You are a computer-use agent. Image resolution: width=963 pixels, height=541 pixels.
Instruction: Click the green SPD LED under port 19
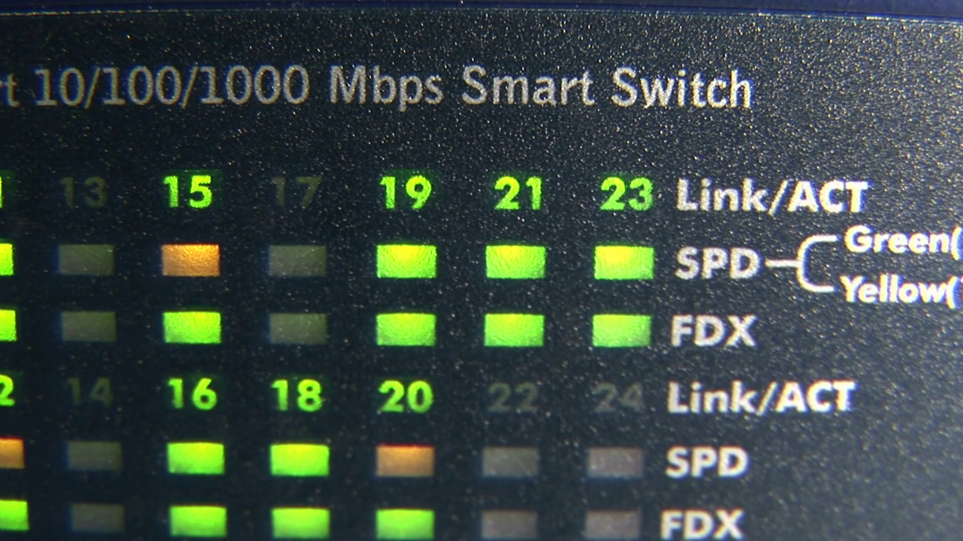[x=406, y=261]
